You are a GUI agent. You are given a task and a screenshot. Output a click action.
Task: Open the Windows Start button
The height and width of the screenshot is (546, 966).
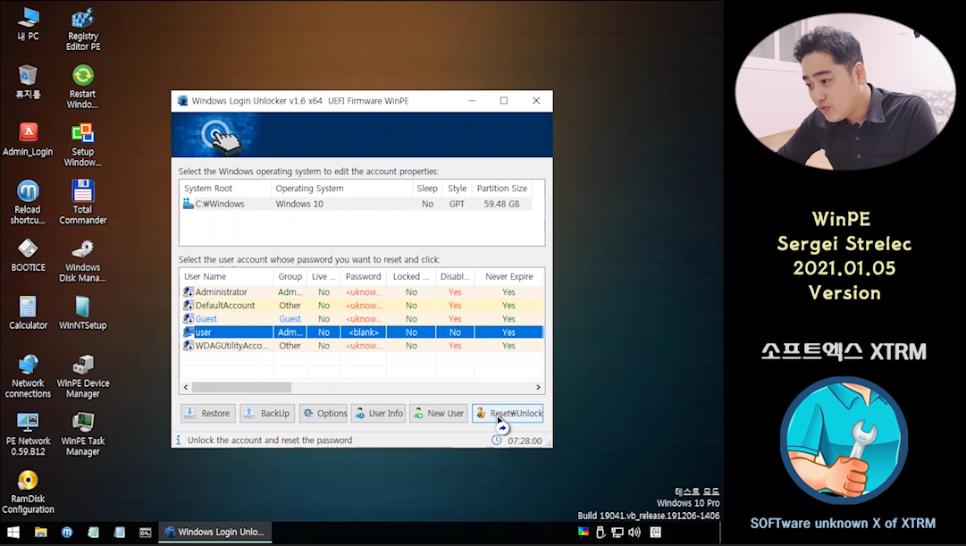13,532
